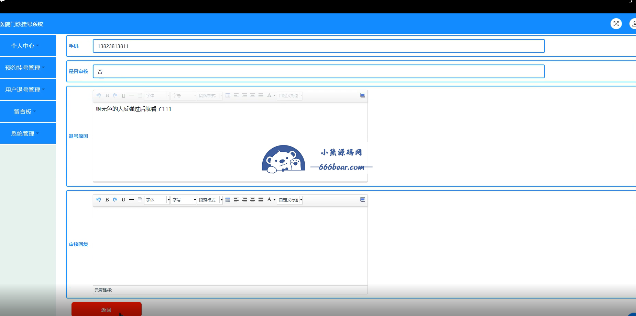Open 字体 font dropdown in 审核回复 editor
The width and height of the screenshot is (636, 316).
click(157, 200)
